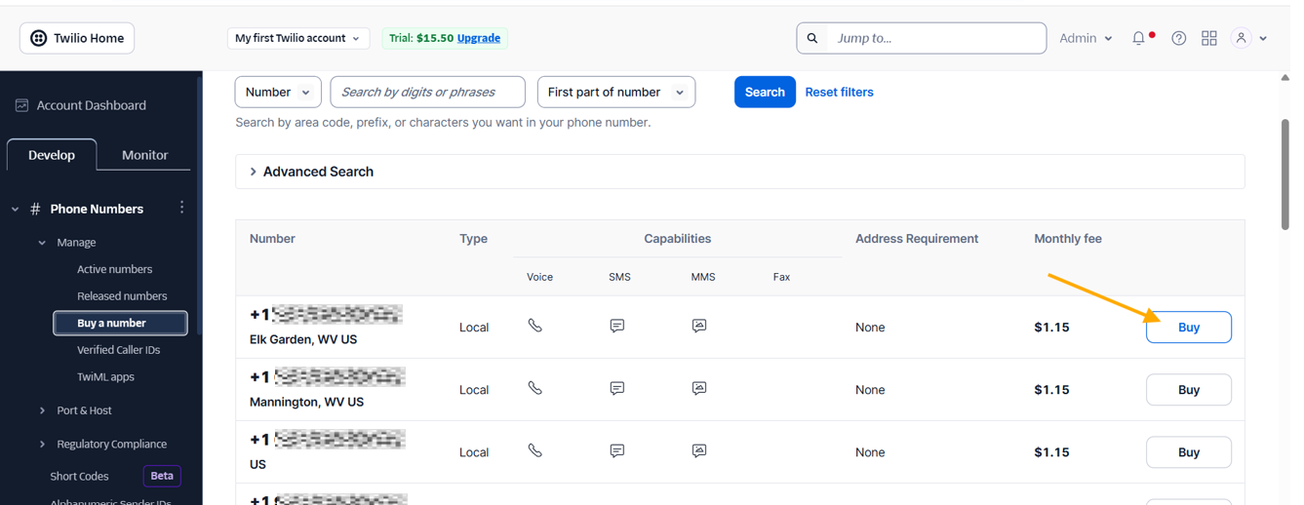Open the products grid icon
The image size is (1304, 505).
pyautogui.click(x=1208, y=38)
